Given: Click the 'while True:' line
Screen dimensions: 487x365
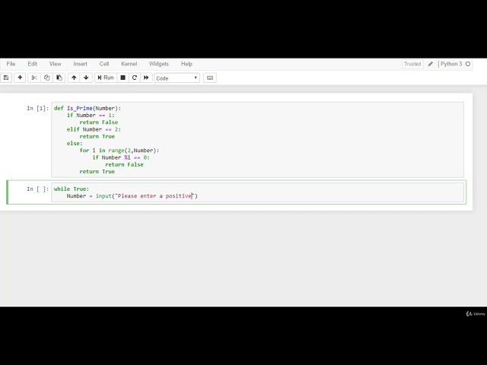Looking at the screenshot, I should click(72, 189).
